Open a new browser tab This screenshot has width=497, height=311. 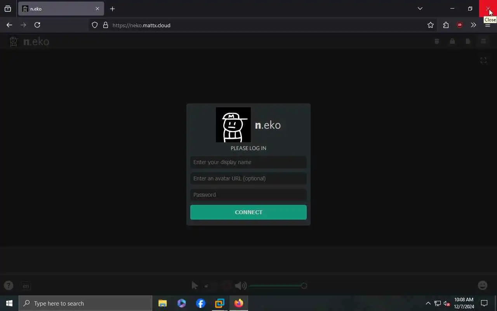tap(112, 9)
